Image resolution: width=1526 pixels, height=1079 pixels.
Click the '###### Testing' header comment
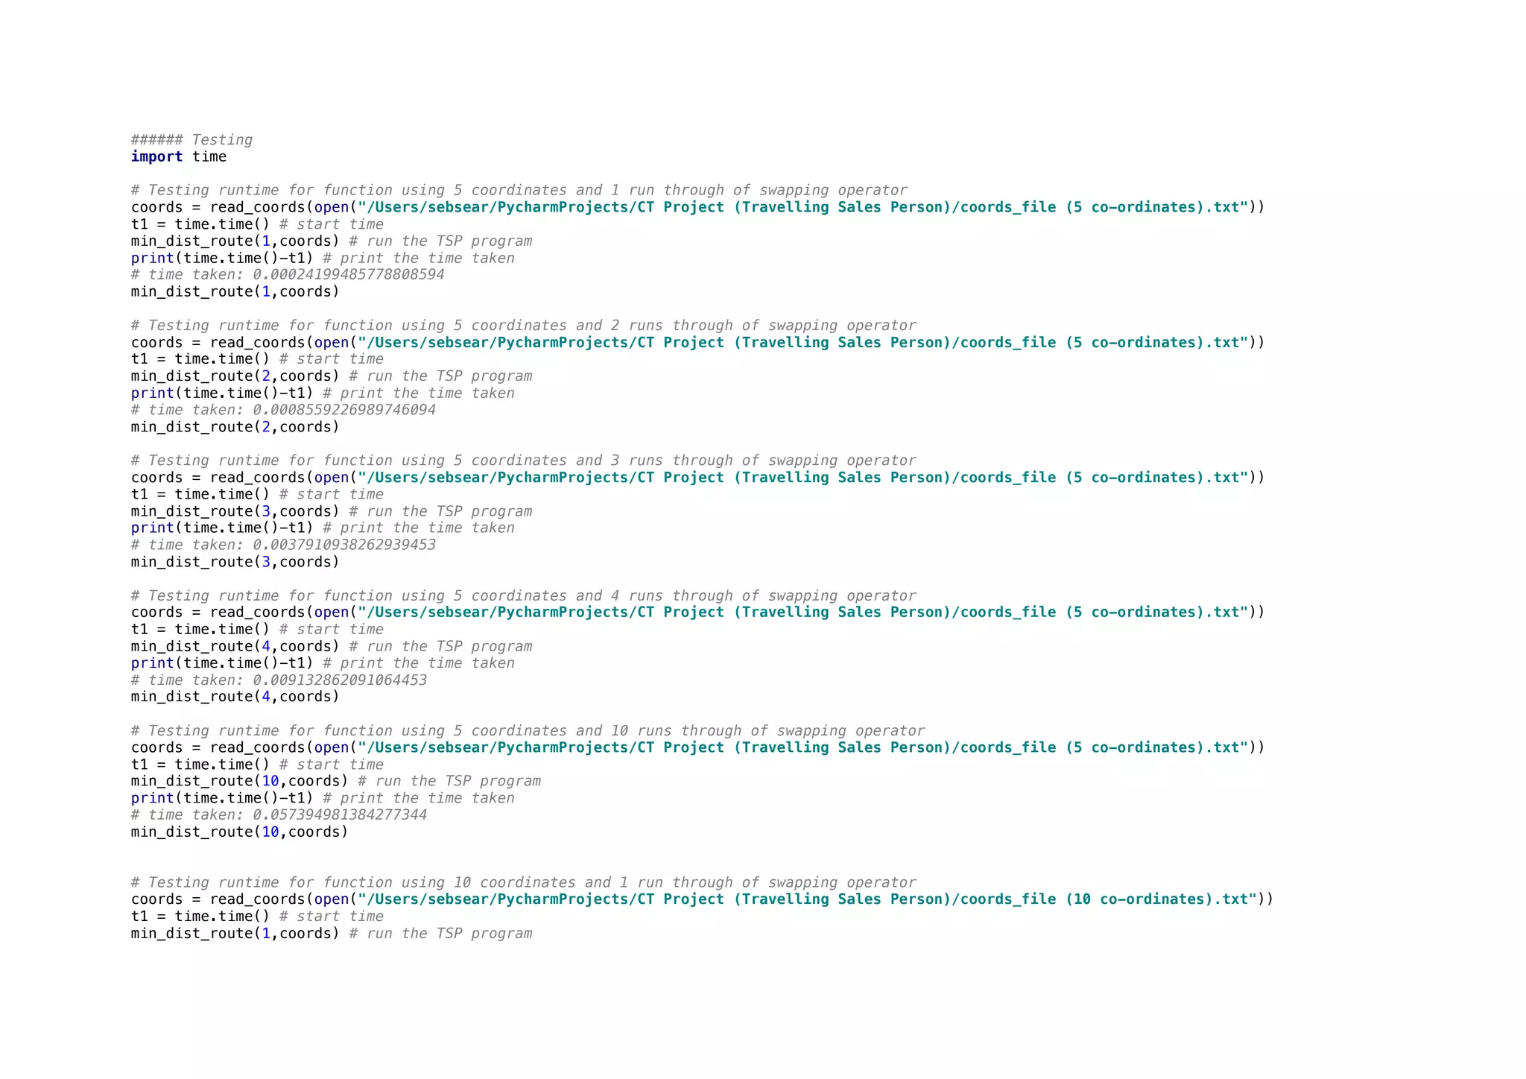pyautogui.click(x=191, y=140)
